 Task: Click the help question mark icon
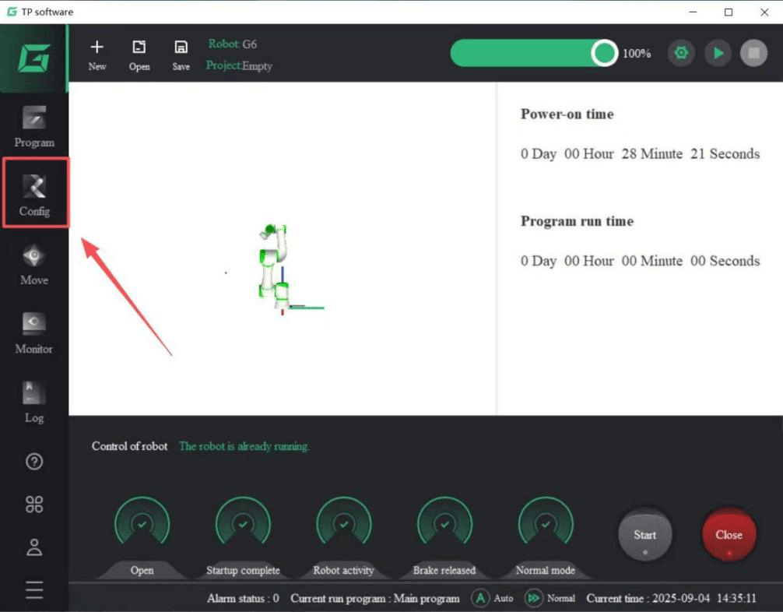(34, 462)
